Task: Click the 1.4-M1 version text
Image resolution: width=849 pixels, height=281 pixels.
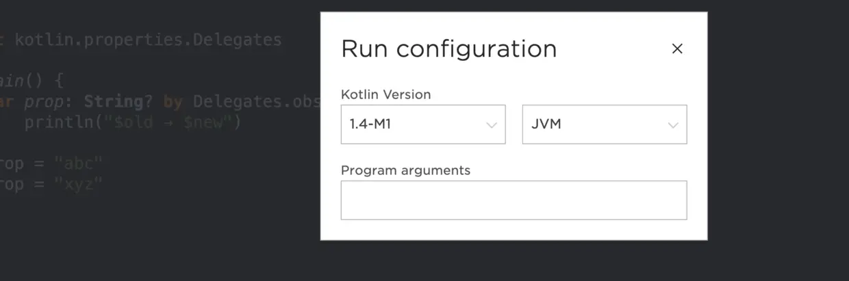Action: pyautogui.click(x=370, y=125)
